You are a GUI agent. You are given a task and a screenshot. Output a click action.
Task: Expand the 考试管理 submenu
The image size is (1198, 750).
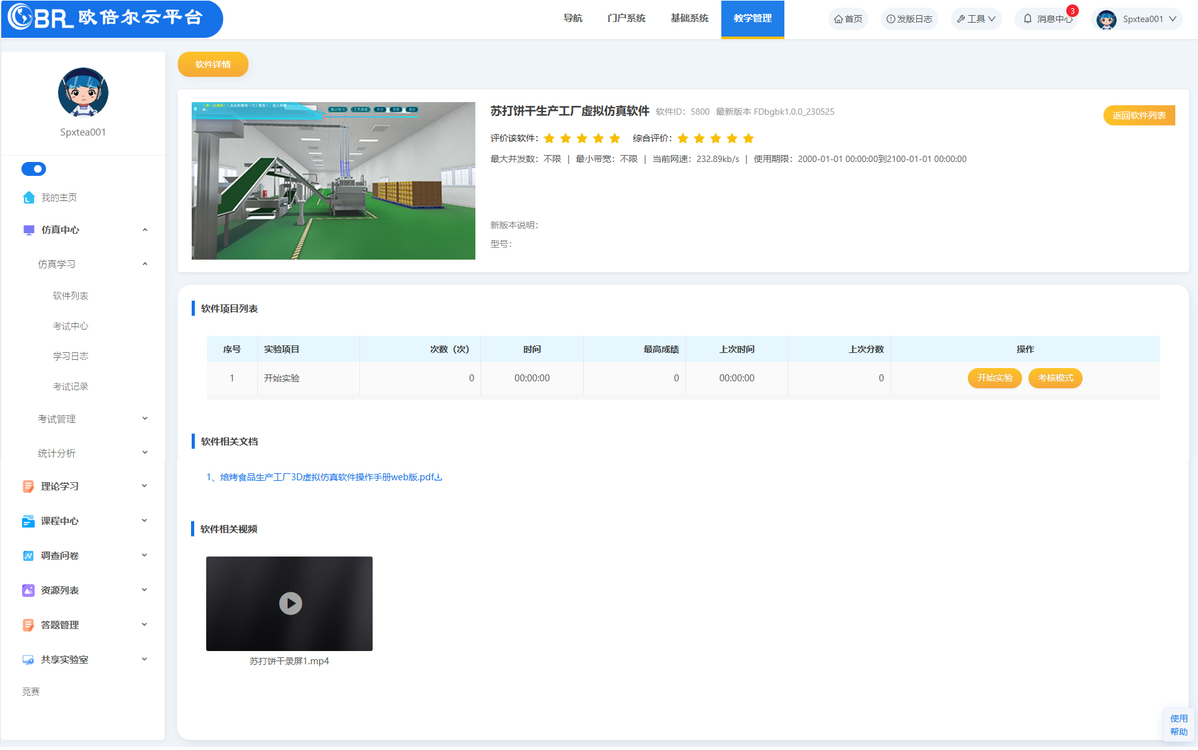point(145,418)
